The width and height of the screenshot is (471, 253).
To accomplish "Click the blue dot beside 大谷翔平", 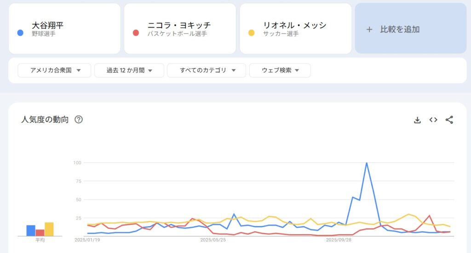I will 20,33.
